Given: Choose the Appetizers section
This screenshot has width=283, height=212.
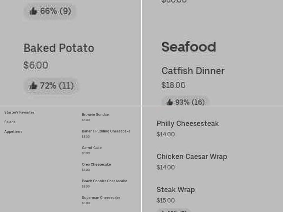Looking at the screenshot, I should tap(13, 131).
